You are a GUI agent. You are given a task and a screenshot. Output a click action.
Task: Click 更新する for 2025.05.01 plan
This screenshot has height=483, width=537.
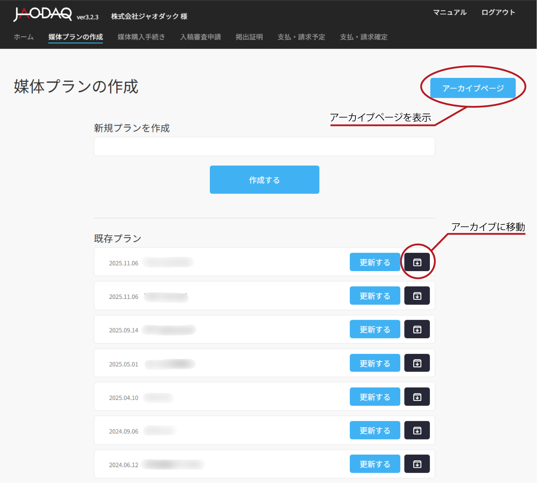point(375,363)
